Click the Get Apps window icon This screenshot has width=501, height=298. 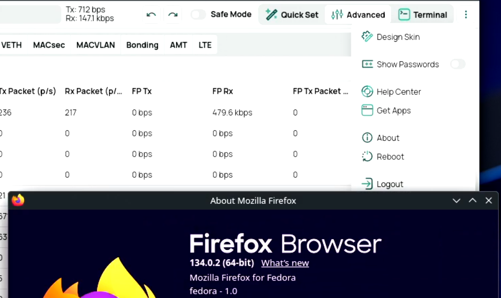coord(367,110)
